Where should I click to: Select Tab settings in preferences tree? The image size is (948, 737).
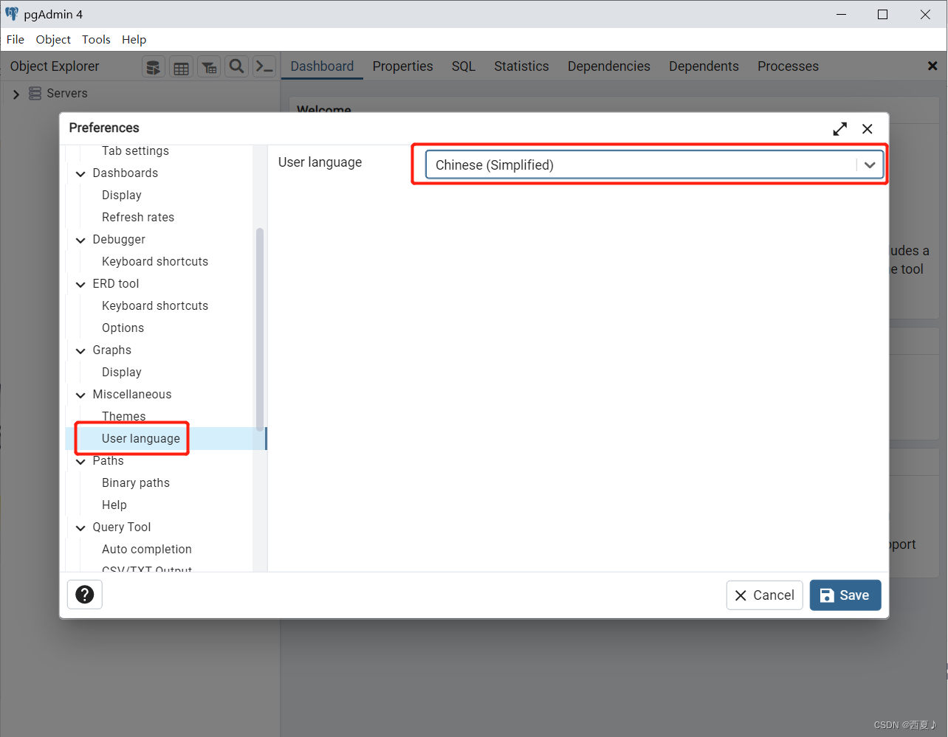135,151
